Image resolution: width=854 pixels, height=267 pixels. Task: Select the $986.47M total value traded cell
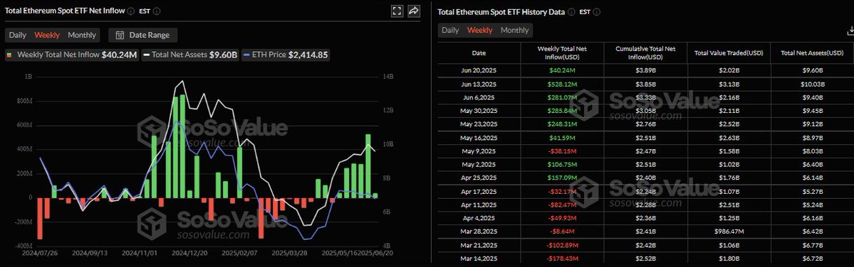point(729,231)
